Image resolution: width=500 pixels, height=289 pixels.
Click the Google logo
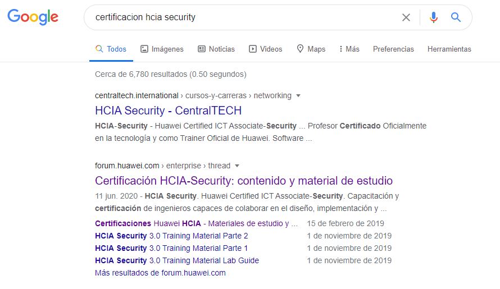click(33, 17)
